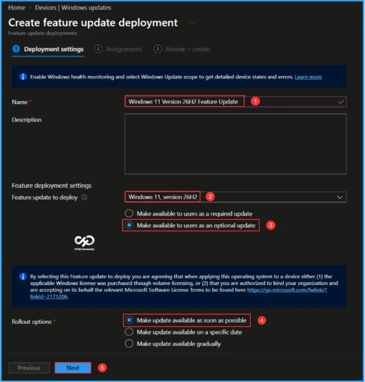Choose Make update available gradually
Viewport: 365px width, 382px height.
click(x=129, y=343)
